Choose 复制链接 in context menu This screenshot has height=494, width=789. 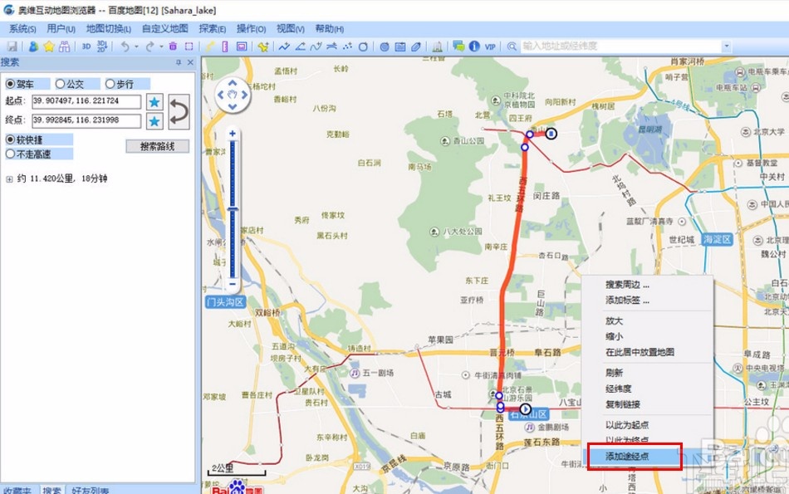point(647,404)
